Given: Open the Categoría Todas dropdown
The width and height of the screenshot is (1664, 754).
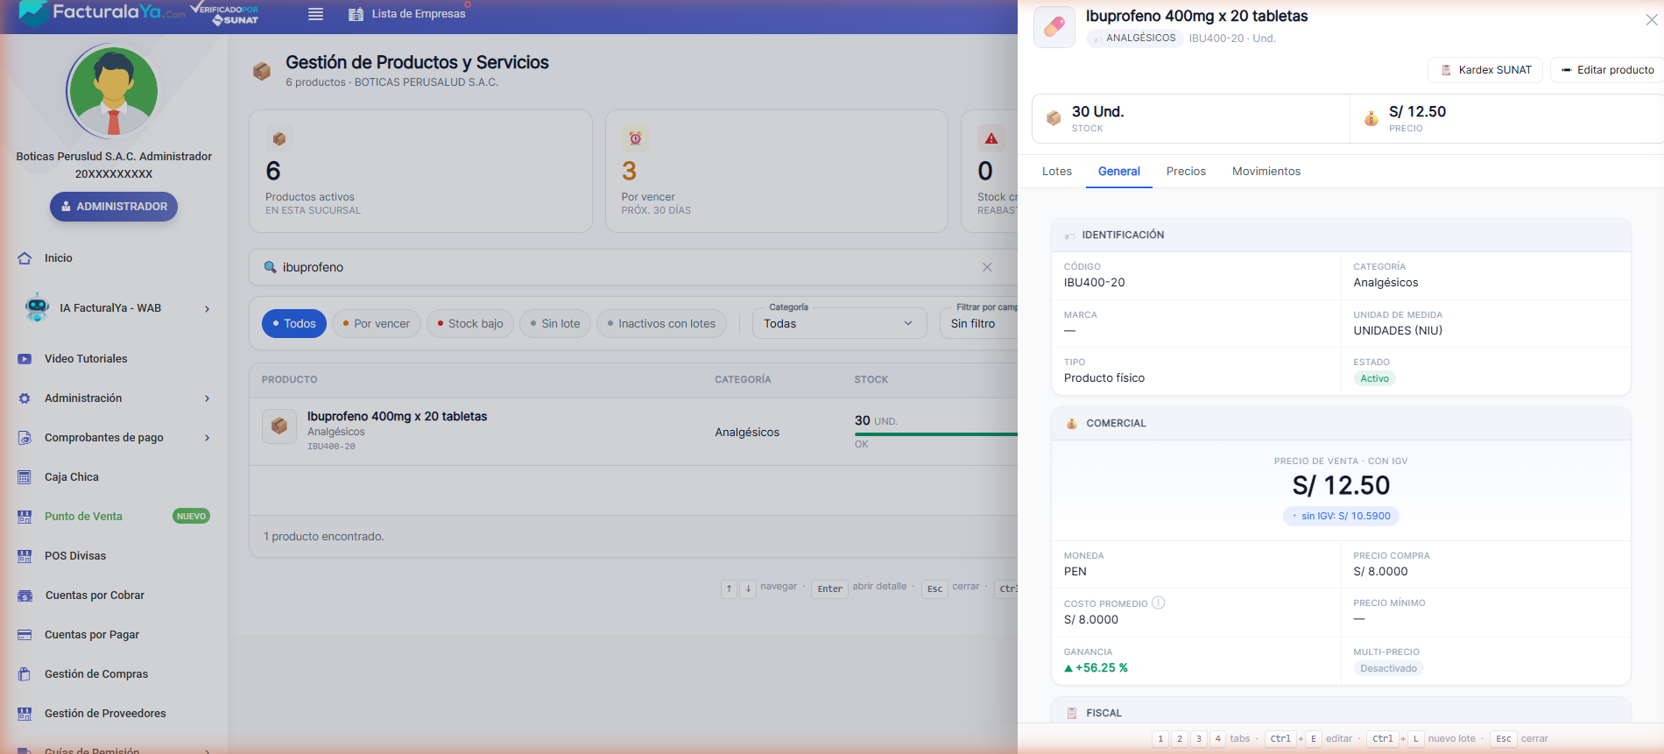Looking at the screenshot, I should [839, 323].
